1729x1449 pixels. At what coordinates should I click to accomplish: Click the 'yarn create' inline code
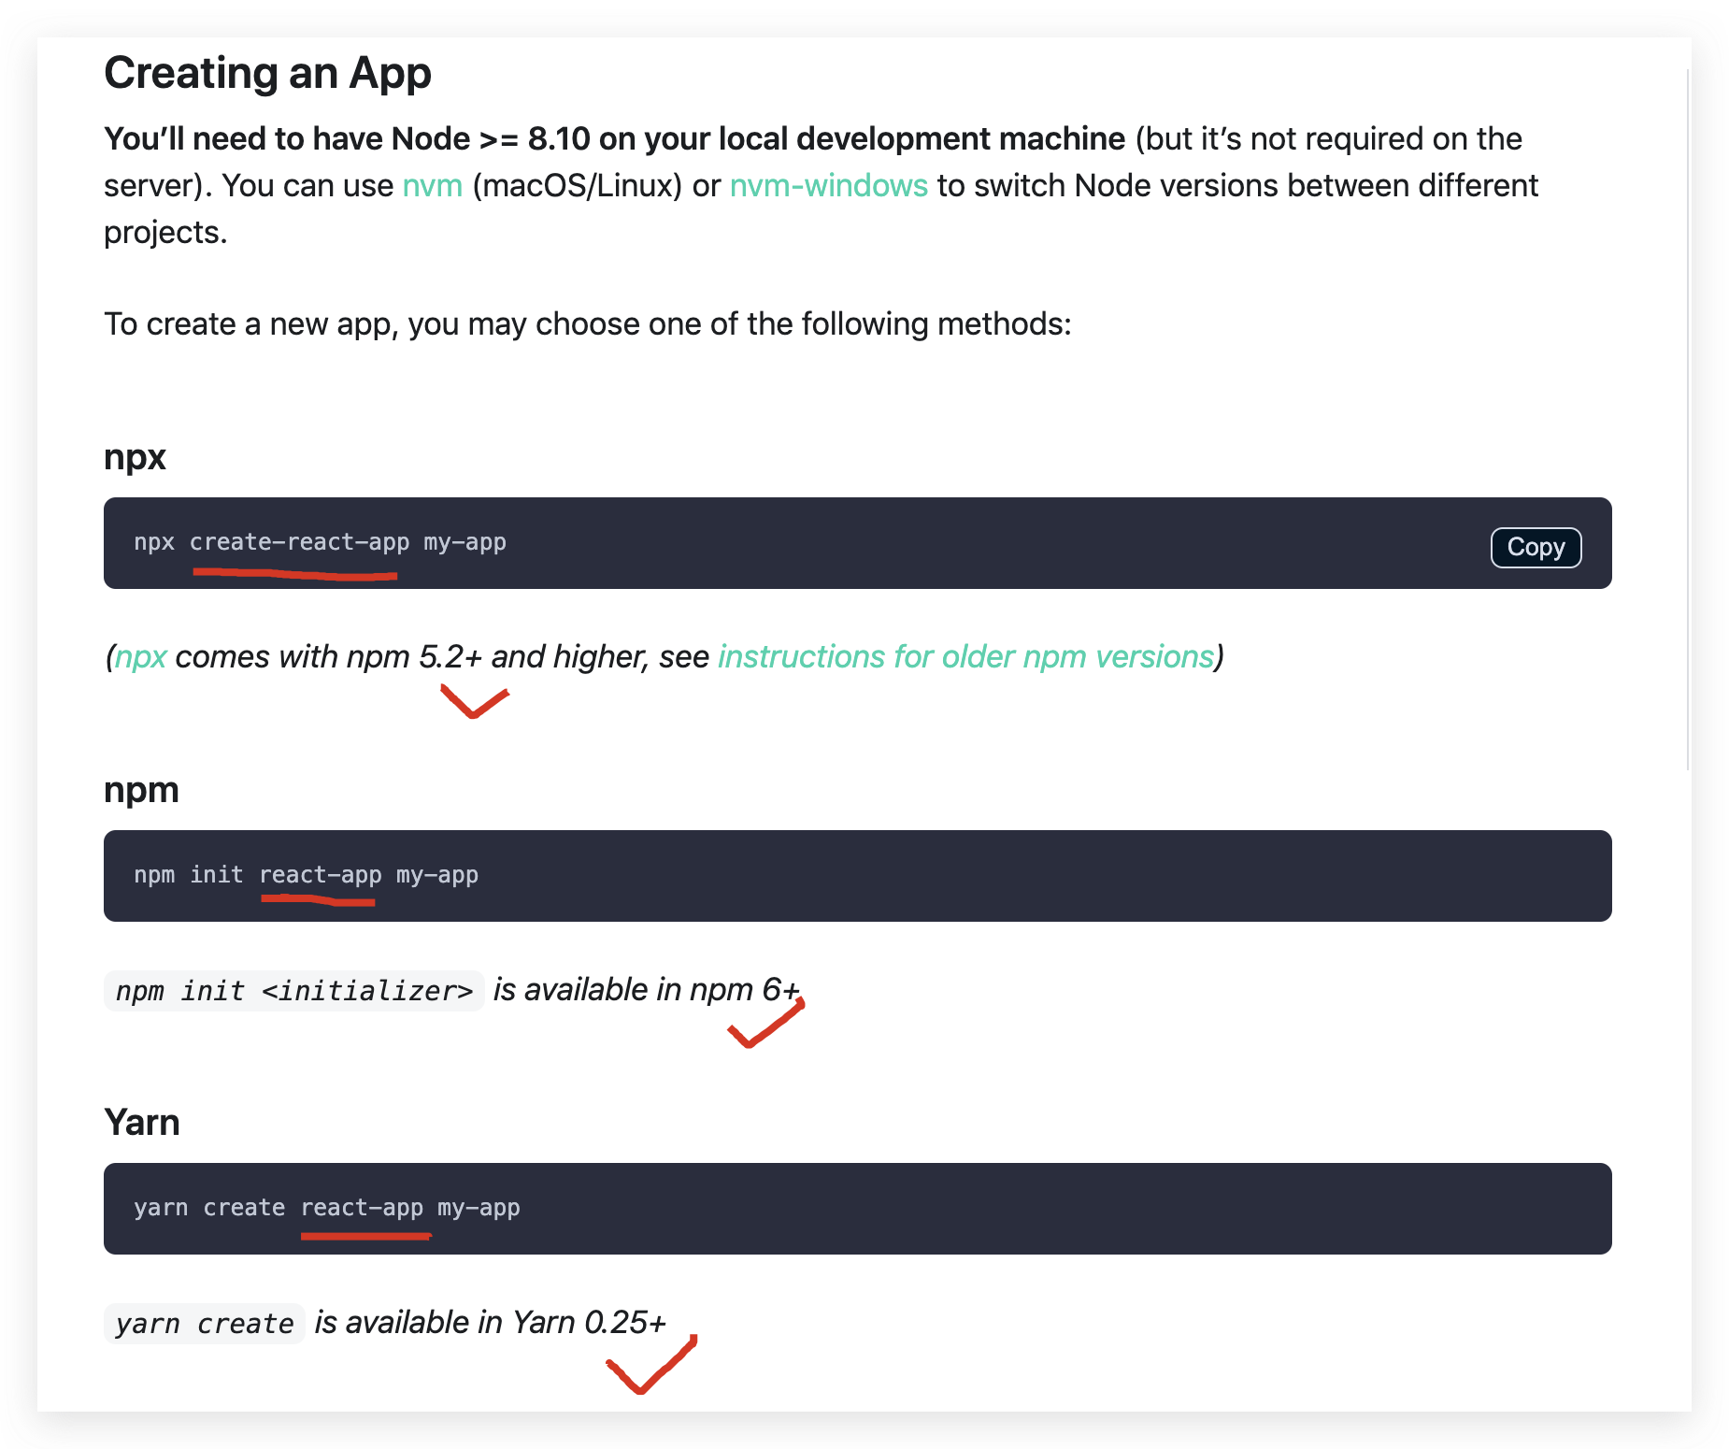[204, 1323]
